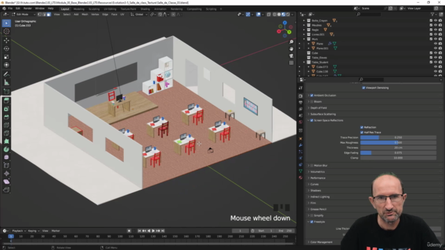The image size is (445, 250).
Task: Expand the Shadows panel
Action: [x=315, y=190]
